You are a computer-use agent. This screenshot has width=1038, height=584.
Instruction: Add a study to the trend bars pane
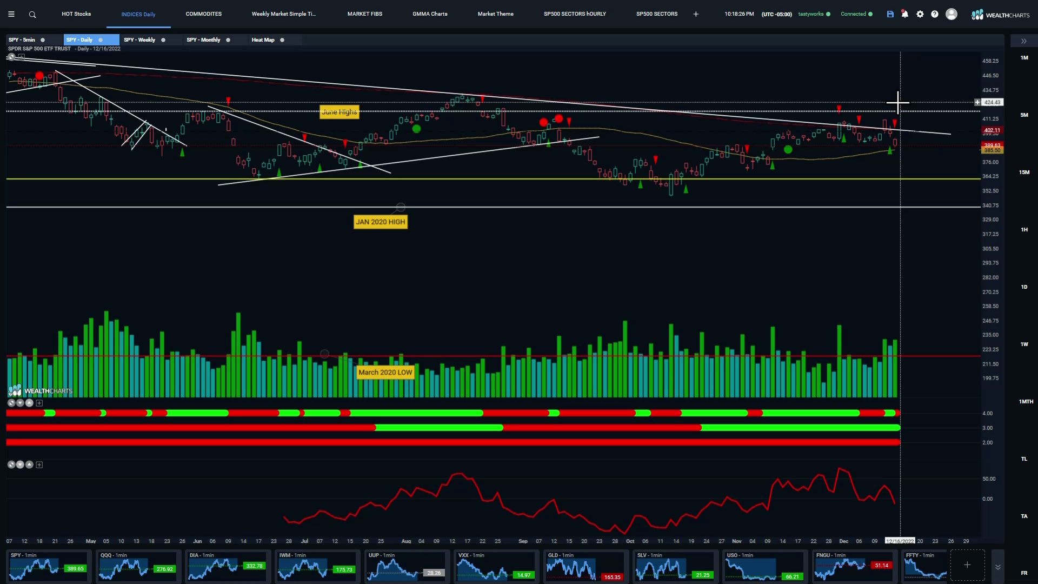tap(39, 403)
